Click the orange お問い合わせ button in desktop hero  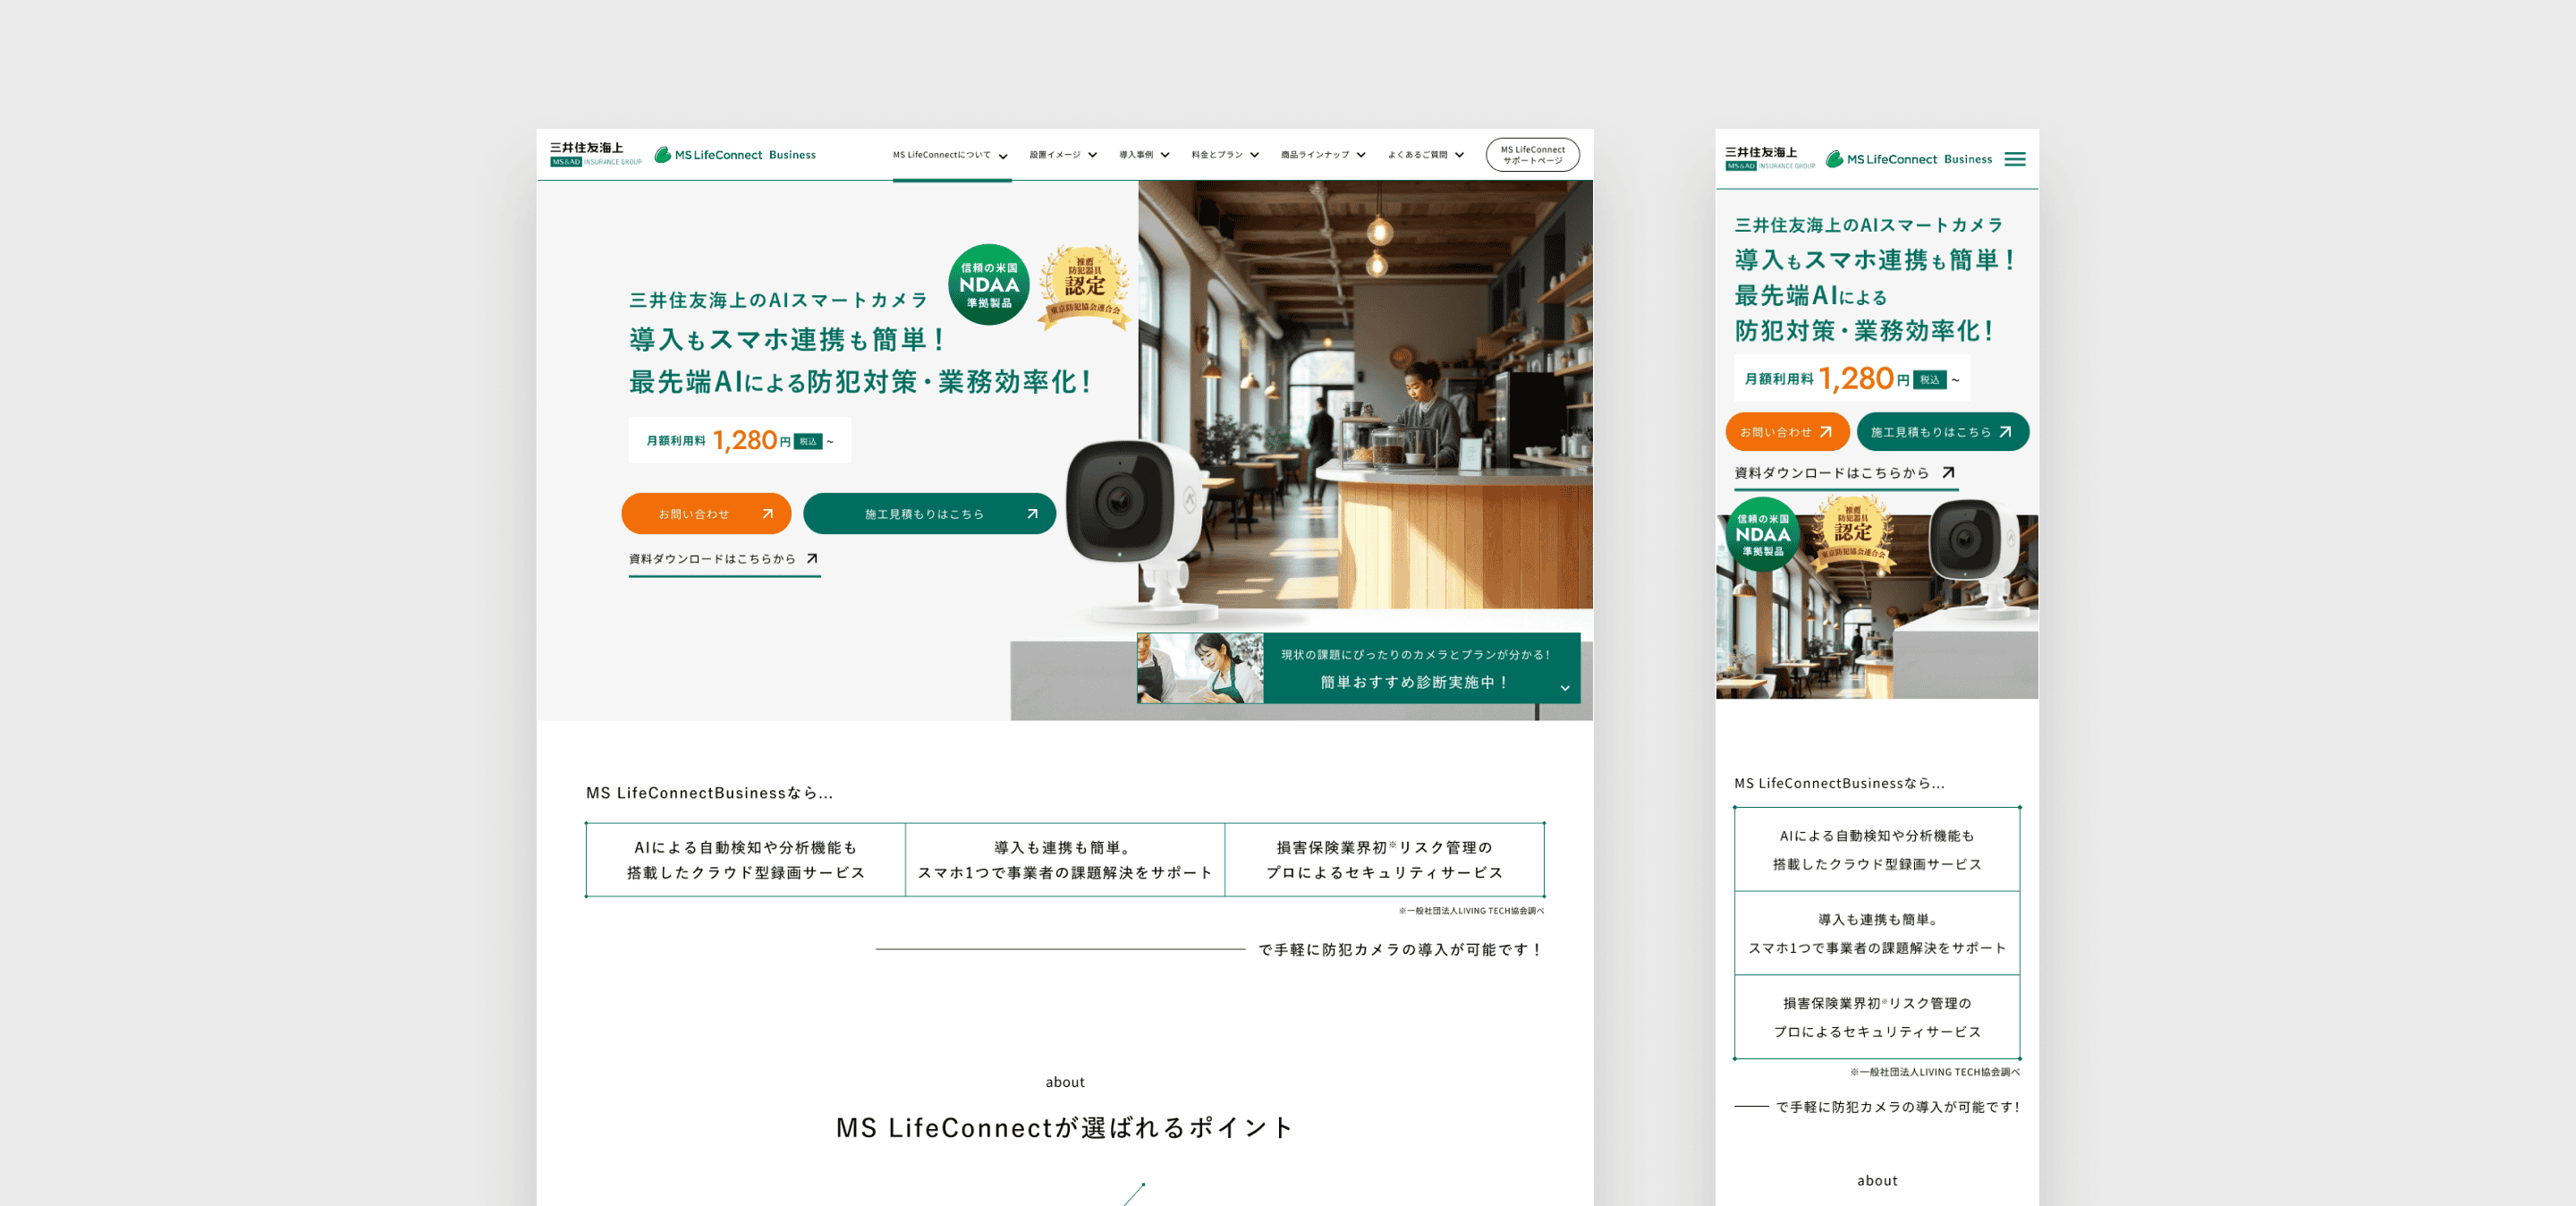tap(706, 514)
